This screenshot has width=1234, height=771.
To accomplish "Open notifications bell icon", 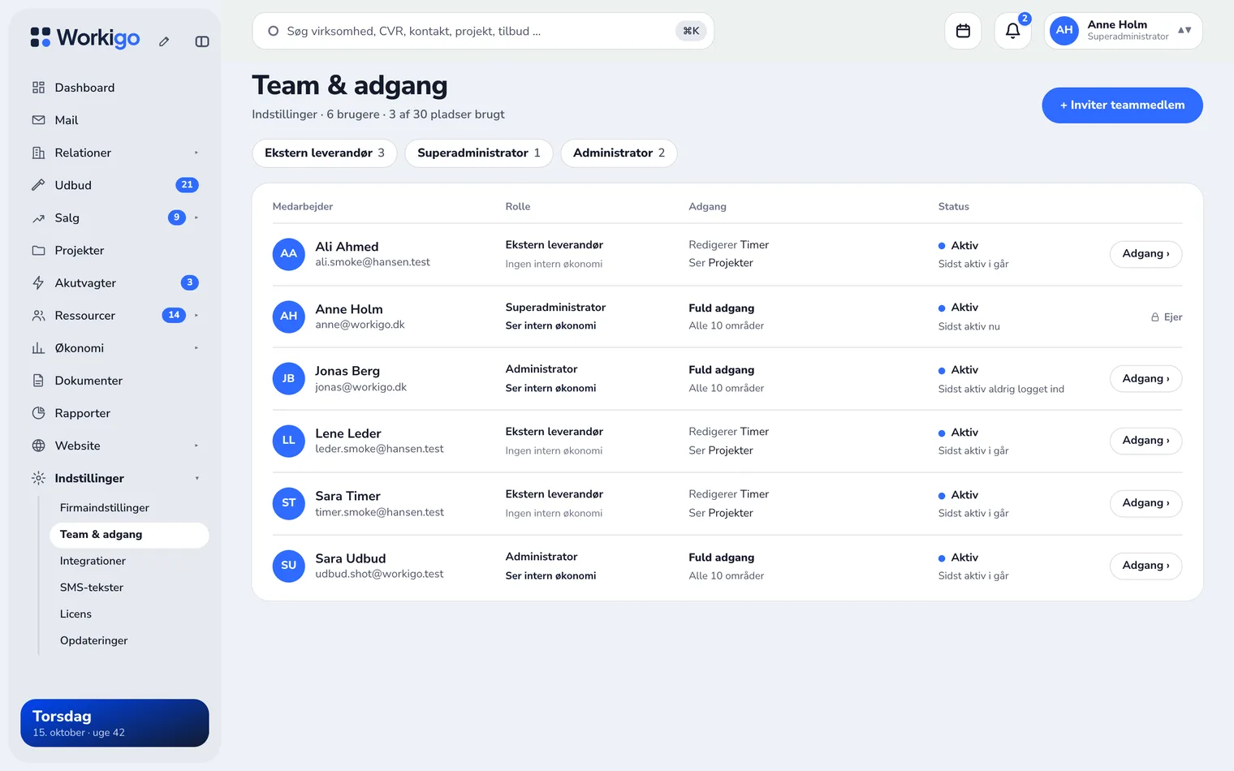I will click(1012, 31).
